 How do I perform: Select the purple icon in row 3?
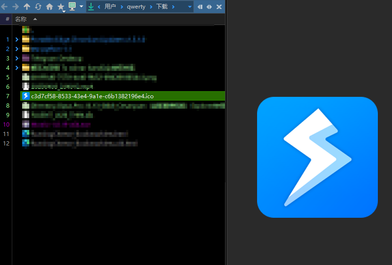25,58
